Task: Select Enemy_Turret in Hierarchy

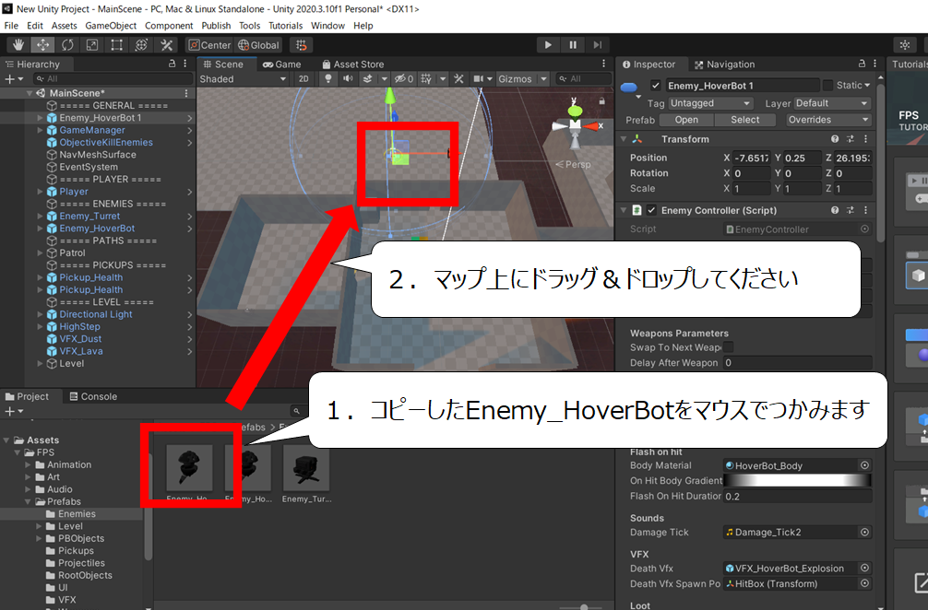Action: click(89, 216)
